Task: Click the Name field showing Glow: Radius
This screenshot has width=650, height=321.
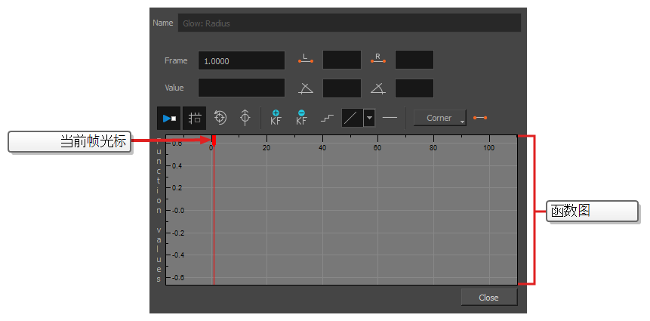Action: [x=349, y=23]
